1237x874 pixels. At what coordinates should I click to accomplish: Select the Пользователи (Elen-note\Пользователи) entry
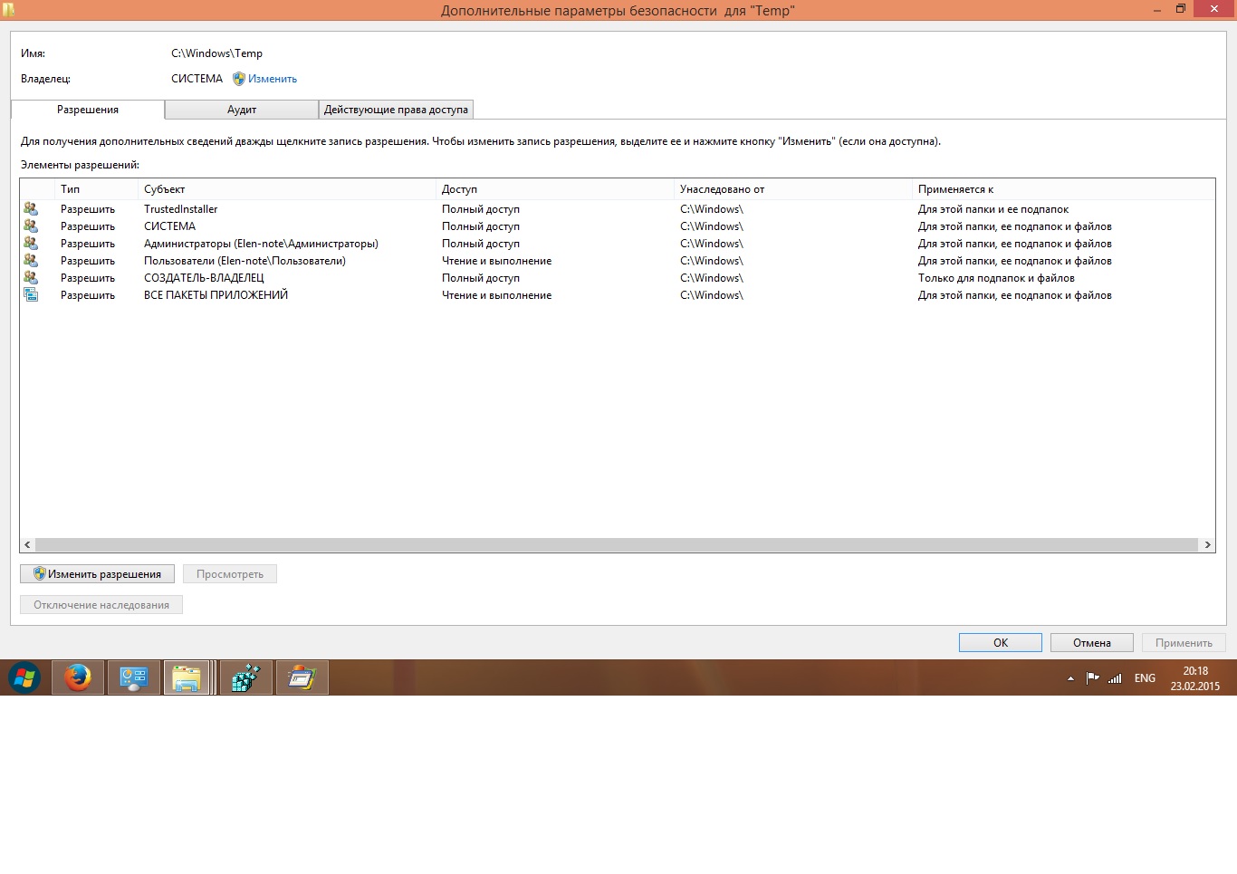click(x=245, y=261)
